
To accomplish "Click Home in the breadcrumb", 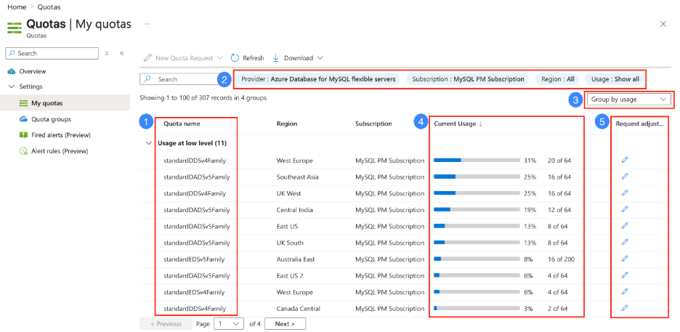I will (17, 7).
